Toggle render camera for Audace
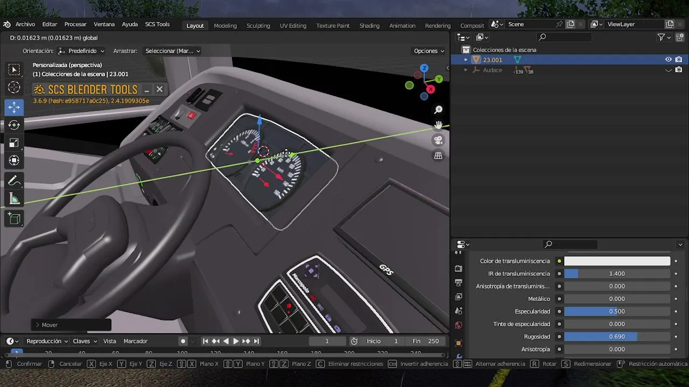Image resolution: width=689 pixels, height=387 pixels. click(x=679, y=70)
